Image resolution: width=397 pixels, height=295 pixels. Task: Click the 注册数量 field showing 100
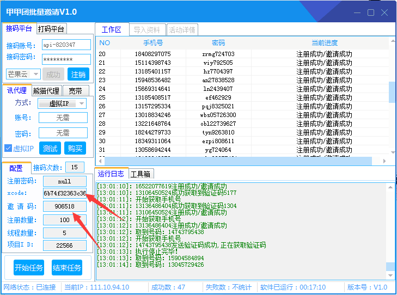65,220
